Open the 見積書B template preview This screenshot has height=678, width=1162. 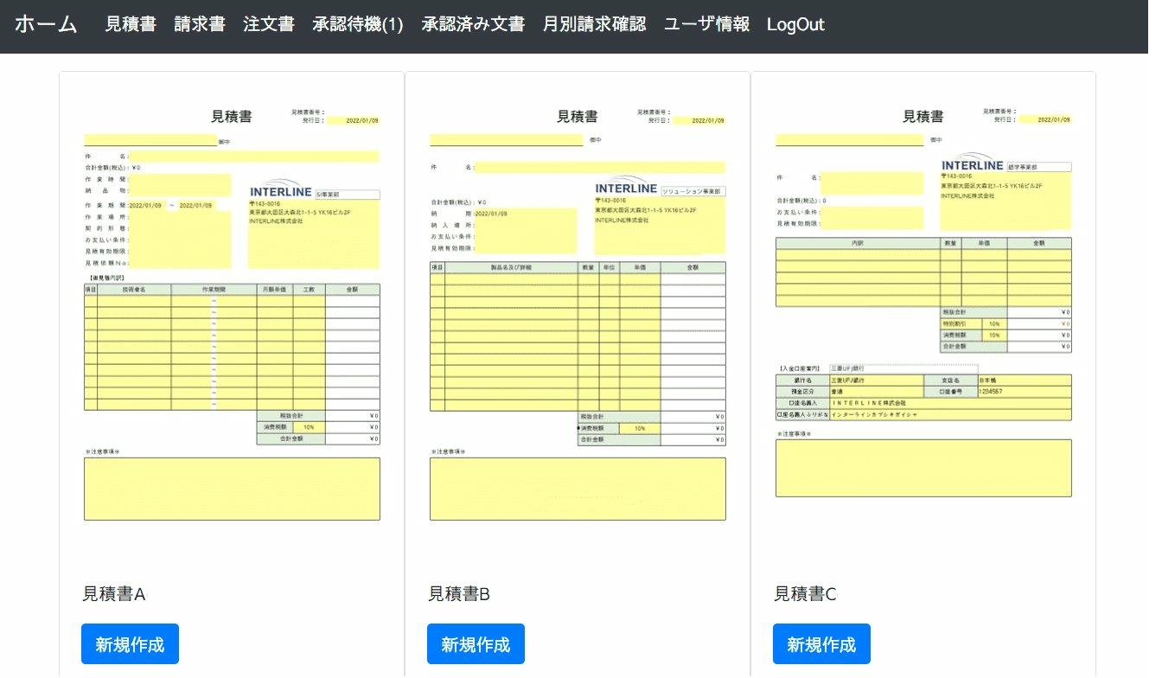point(577,311)
